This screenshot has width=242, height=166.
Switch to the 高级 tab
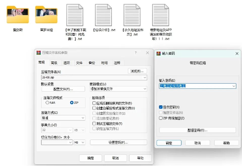point(54,63)
